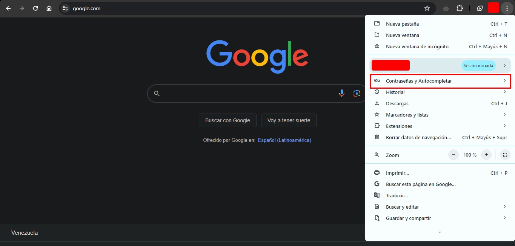The image size is (515, 246).
Task: Click the 100 % zoom value
Action: [x=470, y=155]
